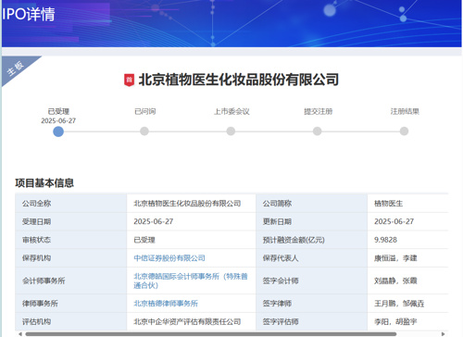Click the IPO详情 page heading
This screenshot has height=337, width=463.
[29, 14]
